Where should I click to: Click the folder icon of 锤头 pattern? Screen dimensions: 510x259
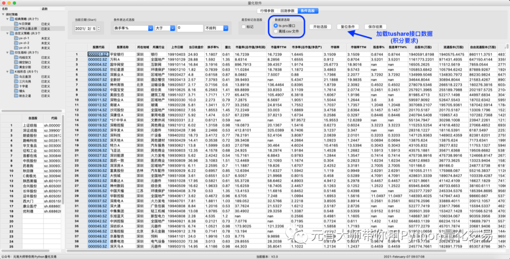click(x=16, y=91)
